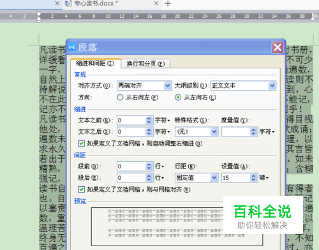
Task: Click the 段后 spacing input field
Action: click(131, 178)
